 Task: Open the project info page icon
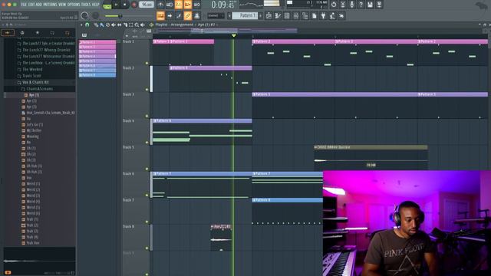pos(314,15)
